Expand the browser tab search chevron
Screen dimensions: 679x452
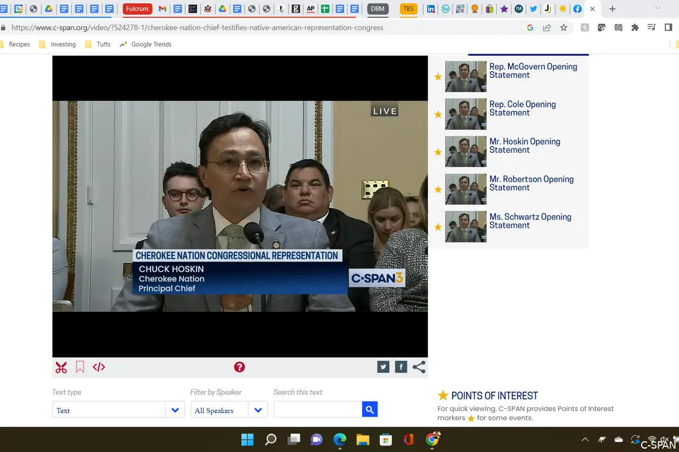click(657, 8)
